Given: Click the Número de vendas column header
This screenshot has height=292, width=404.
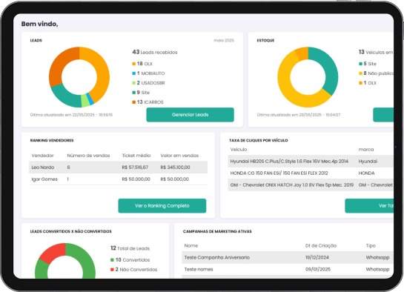Looking at the screenshot, I should [88, 156].
